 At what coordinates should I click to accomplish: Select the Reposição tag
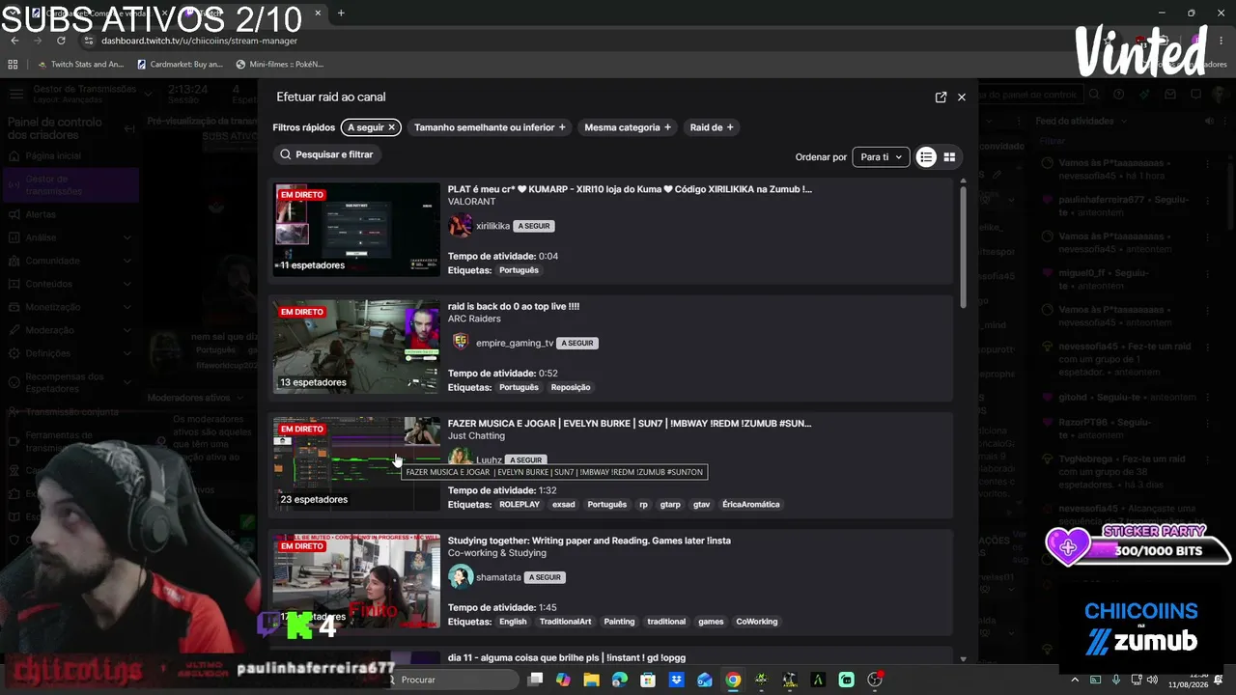coord(571,387)
